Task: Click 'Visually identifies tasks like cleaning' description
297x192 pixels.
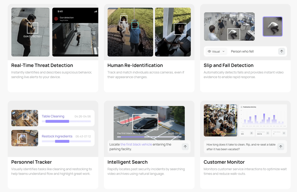Action: pos(51,171)
